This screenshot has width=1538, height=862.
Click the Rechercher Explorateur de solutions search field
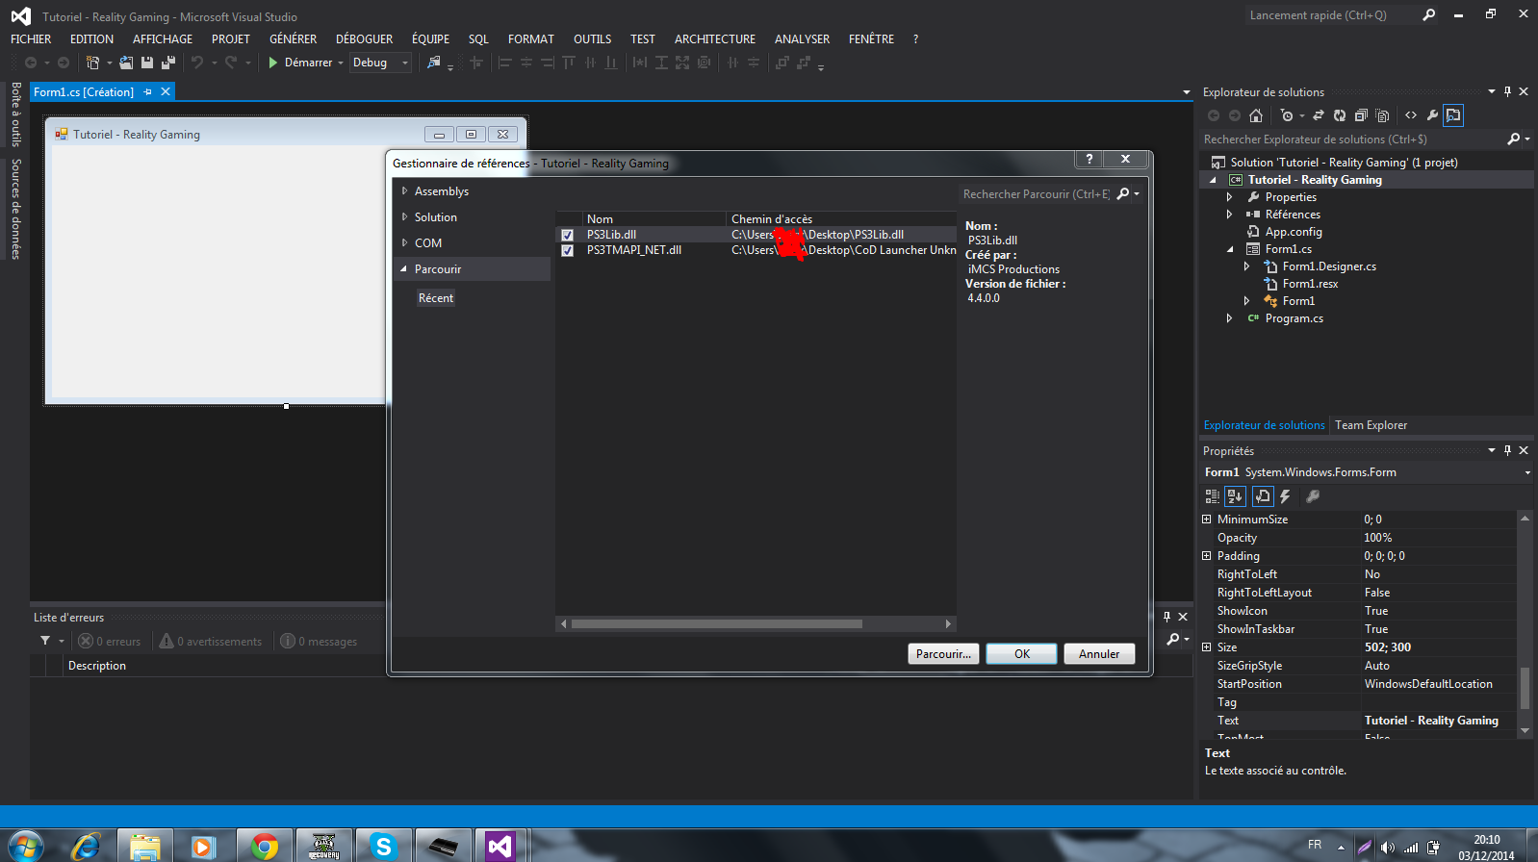pos(1352,139)
